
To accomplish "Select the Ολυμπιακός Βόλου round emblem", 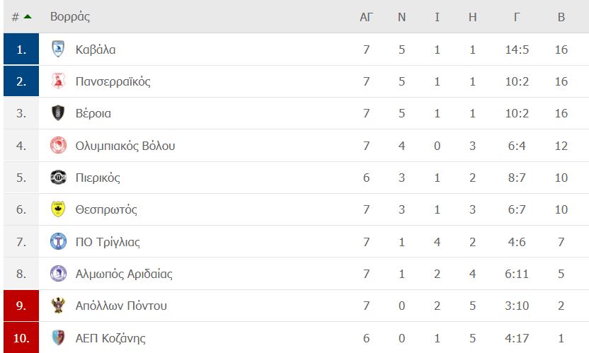I will click(58, 145).
